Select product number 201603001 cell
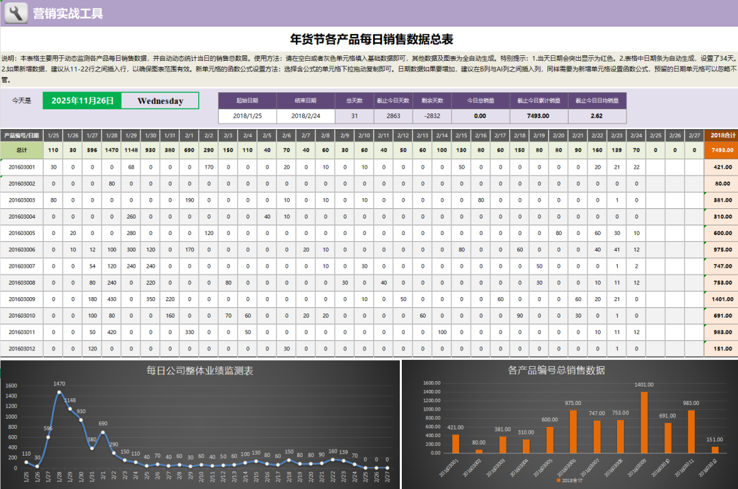 click(x=22, y=167)
